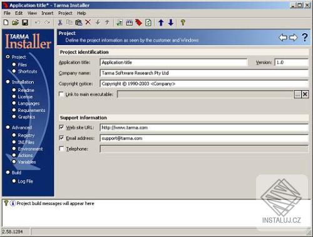Open the Variables page in sidebar
Screen dimensions: 313x237
coord(27,162)
